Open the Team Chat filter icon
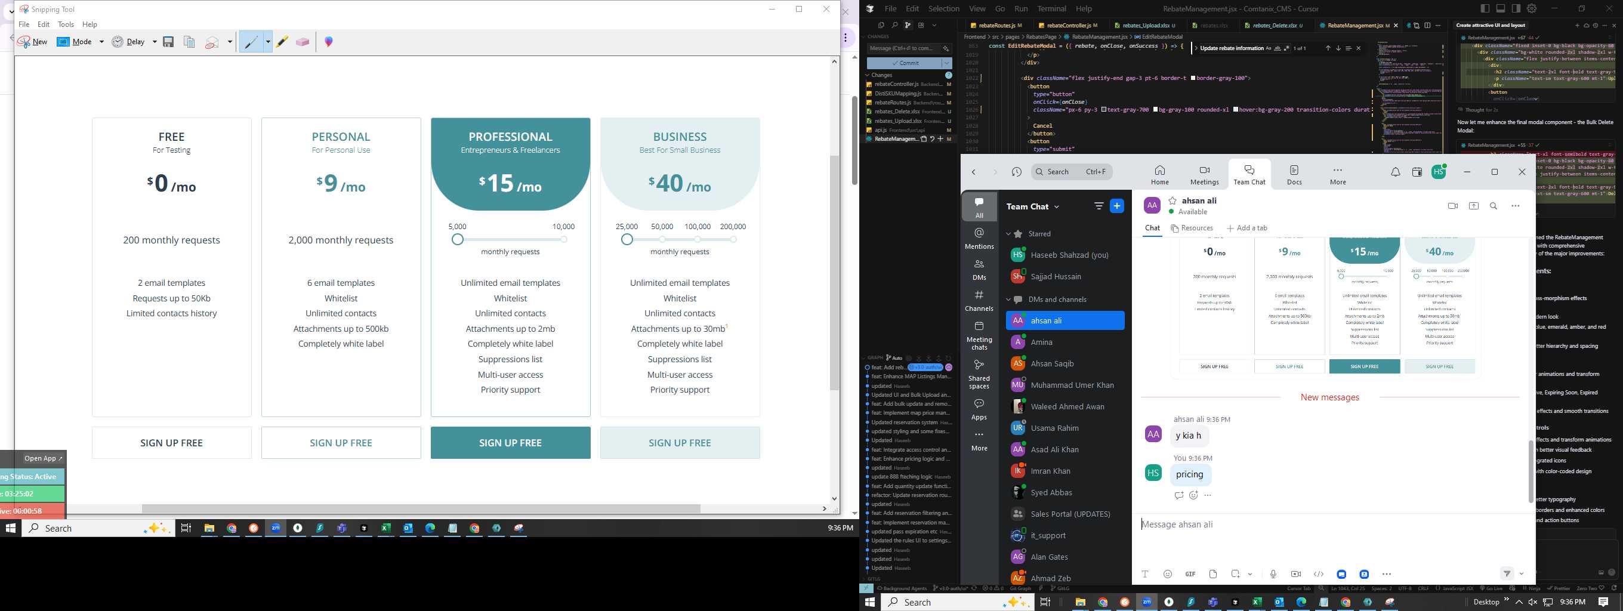Image resolution: width=1623 pixels, height=611 pixels. click(x=1099, y=206)
